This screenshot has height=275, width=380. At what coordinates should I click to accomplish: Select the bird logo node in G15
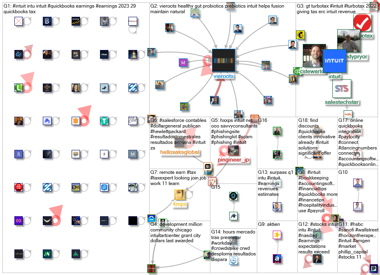(233, 216)
